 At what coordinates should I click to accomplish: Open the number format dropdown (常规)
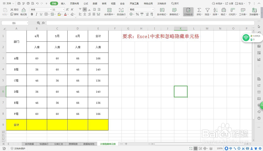tap(153, 9)
